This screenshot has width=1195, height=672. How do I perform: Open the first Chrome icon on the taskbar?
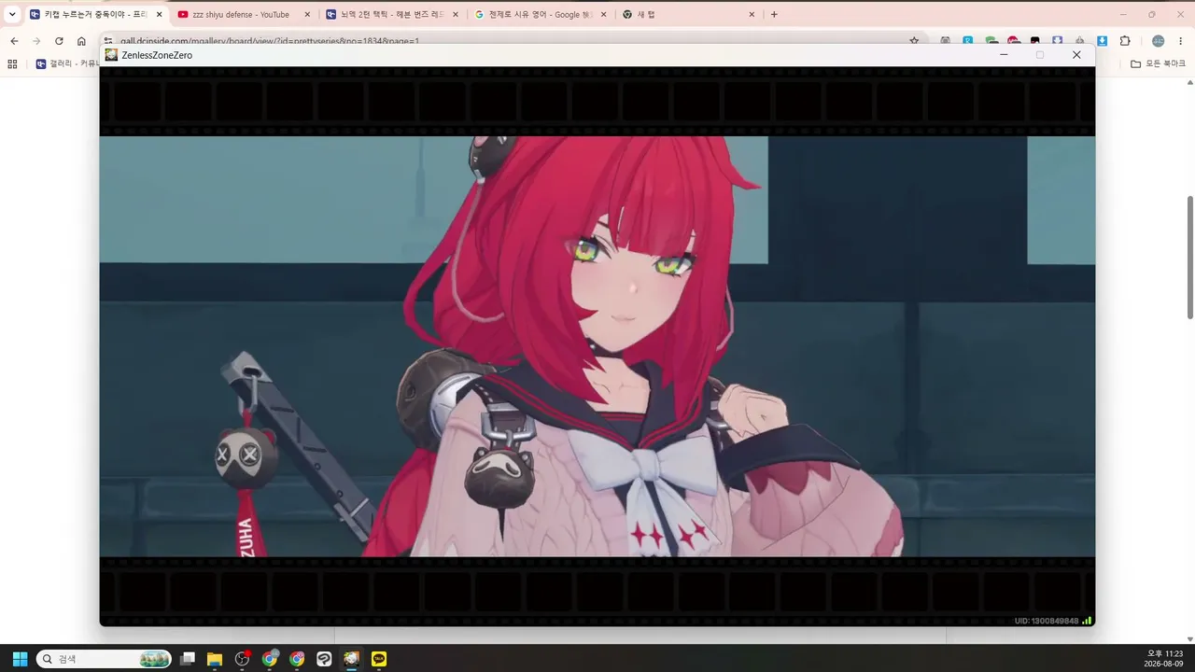click(270, 659)
